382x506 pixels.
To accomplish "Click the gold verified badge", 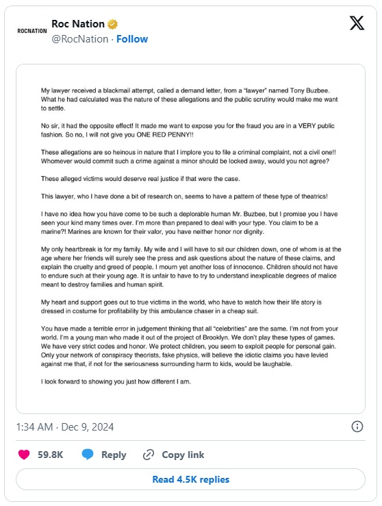I will point(112,24).
